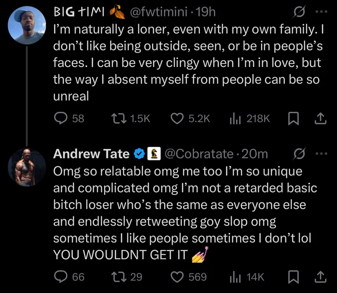The width and height of the screenshot is (337, 293).
Task: Like the tweet with 569 likes
Action: coord(177,277)
